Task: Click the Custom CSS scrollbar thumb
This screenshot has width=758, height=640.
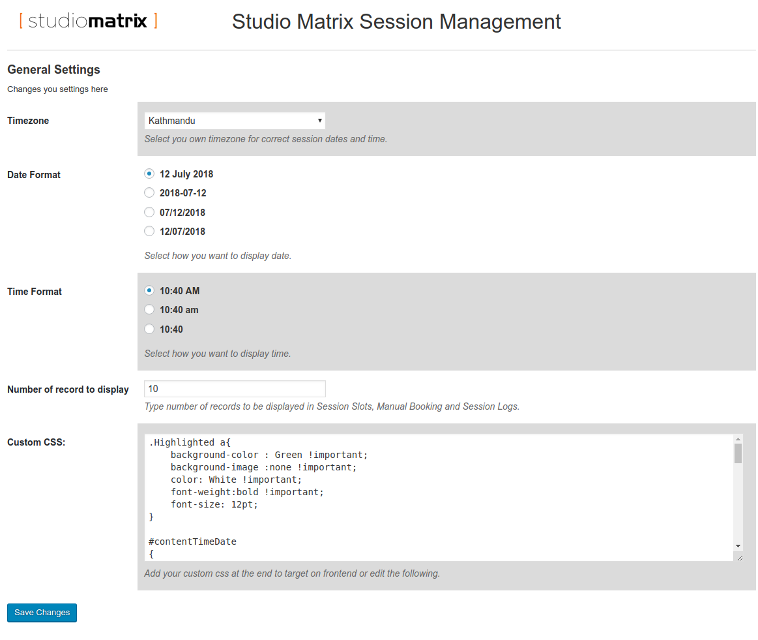Action: (x=738, y=454)
